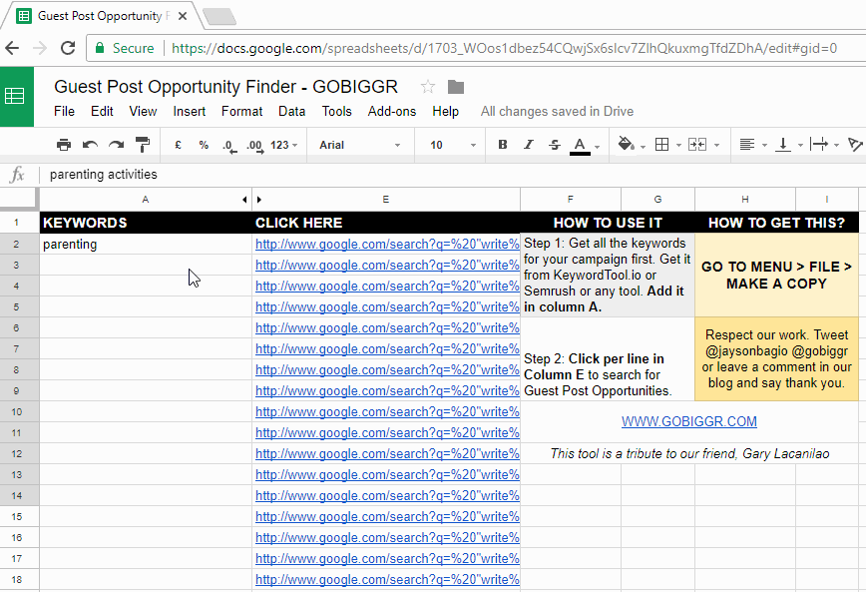Select cell A2 containing parenting

point(146,245)
